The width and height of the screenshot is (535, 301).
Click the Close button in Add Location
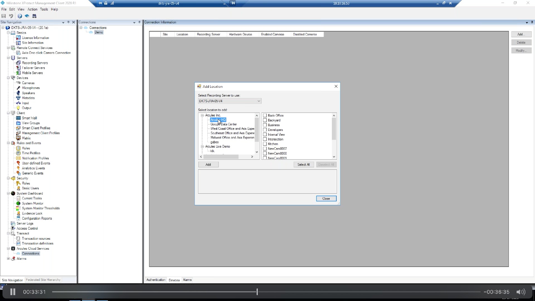pos(326,199)
